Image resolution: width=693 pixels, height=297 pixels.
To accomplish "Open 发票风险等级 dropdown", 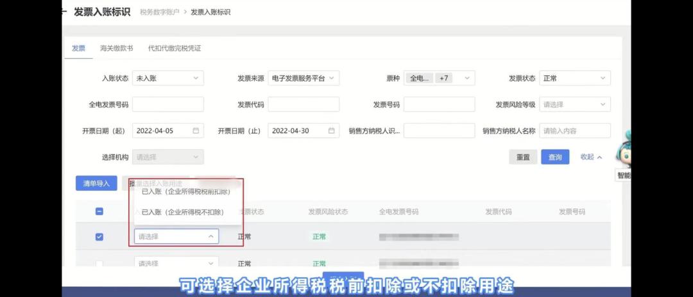I will point(575,104).
